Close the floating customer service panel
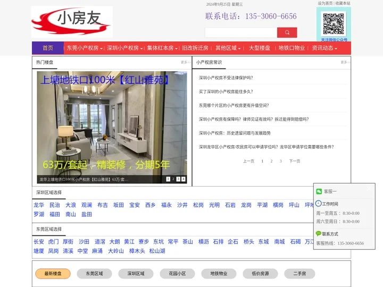Screen dimensions: 383x287 (x=369, y=188)
